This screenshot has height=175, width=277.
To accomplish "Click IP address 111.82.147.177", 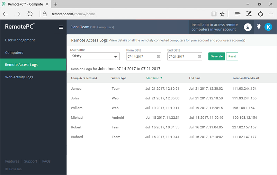I will [x=244, y=137].
